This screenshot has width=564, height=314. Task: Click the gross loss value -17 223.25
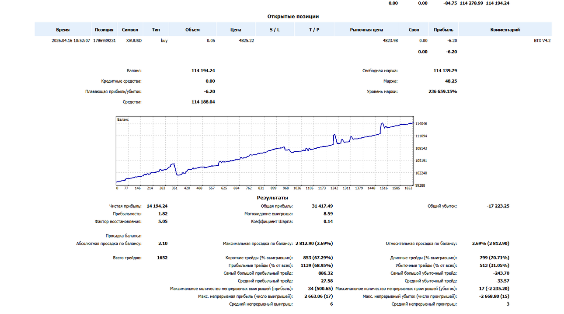tap(498, 206)
